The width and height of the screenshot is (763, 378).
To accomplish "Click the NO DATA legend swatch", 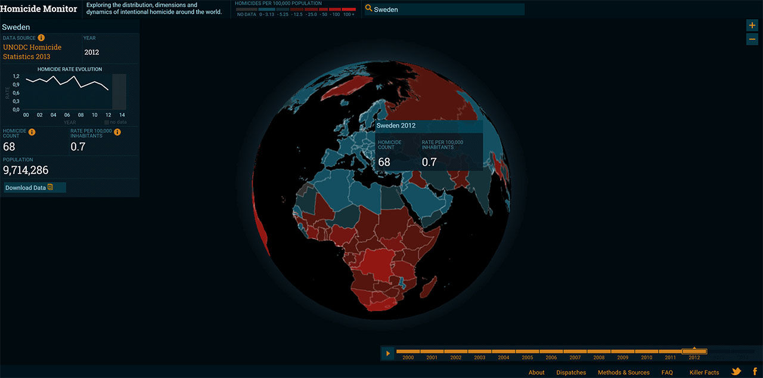I will 247,10.
